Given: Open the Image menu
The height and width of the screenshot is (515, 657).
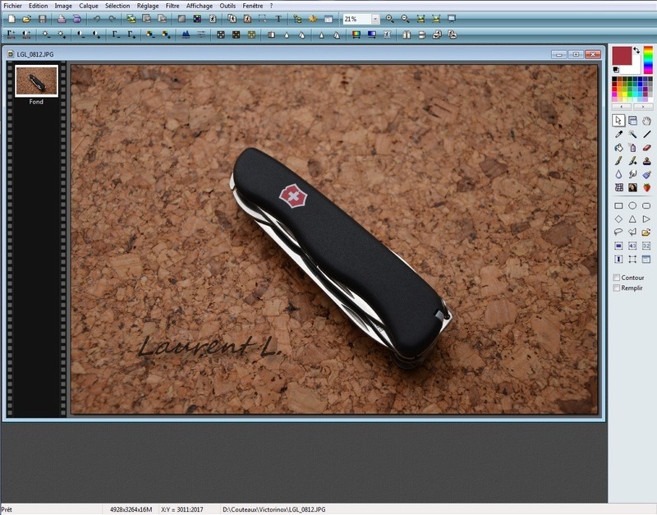Looking at the screenshot, I should [x=63, y=6].
